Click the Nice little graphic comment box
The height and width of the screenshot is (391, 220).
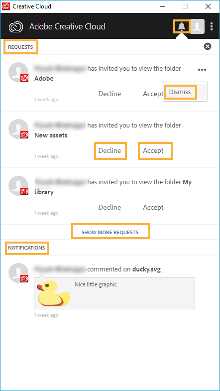[x=114, y=293]
